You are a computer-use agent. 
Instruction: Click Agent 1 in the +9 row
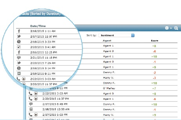(108, 67)
